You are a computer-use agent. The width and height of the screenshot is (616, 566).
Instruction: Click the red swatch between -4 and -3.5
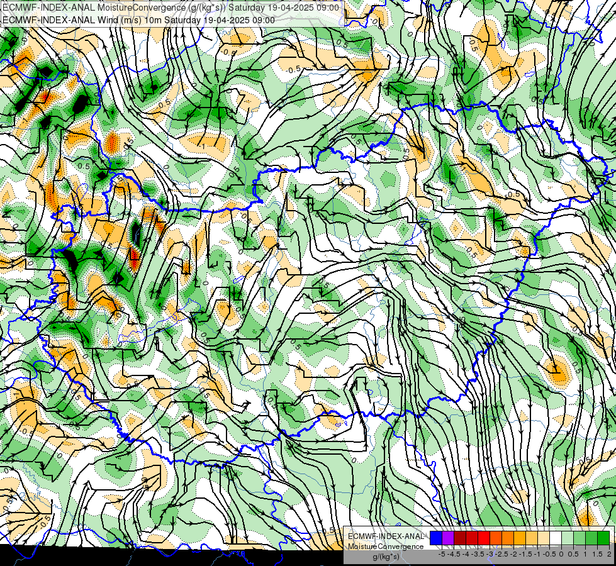472,538
